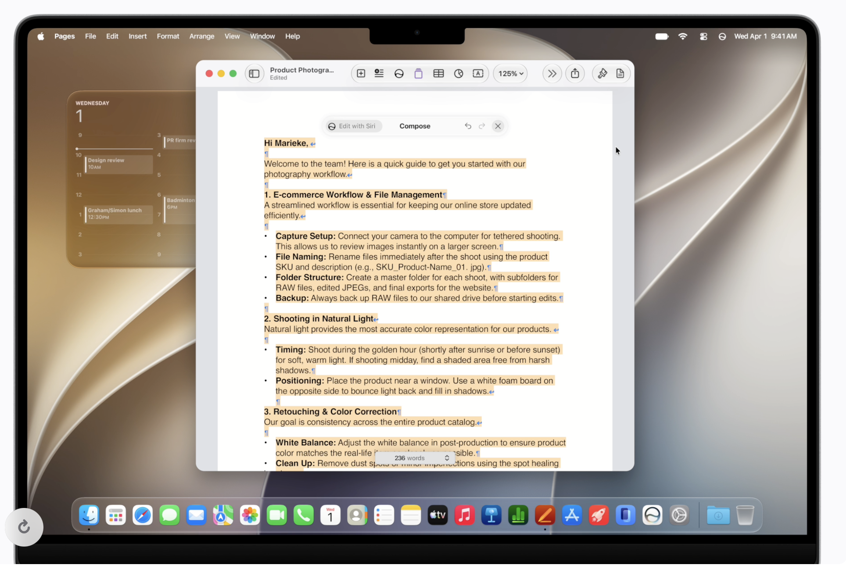The height and width of the screenshot is (572, 846).
Task: Click the circular replay arrow button
Action: pyautogui.click(x=24, y=527)
